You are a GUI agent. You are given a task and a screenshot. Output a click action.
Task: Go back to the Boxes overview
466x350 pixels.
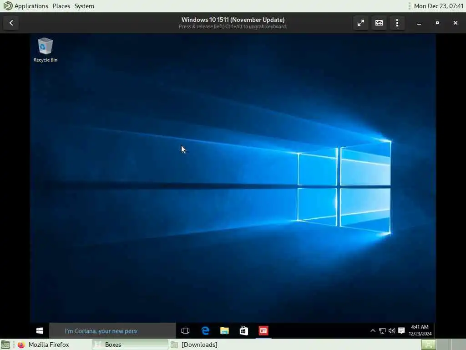coord(11,23)
